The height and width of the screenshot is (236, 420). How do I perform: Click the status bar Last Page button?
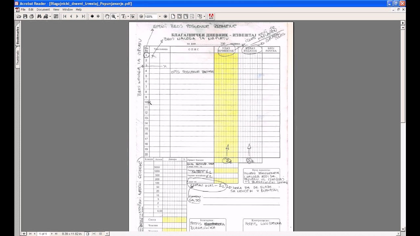coord(56,234)
